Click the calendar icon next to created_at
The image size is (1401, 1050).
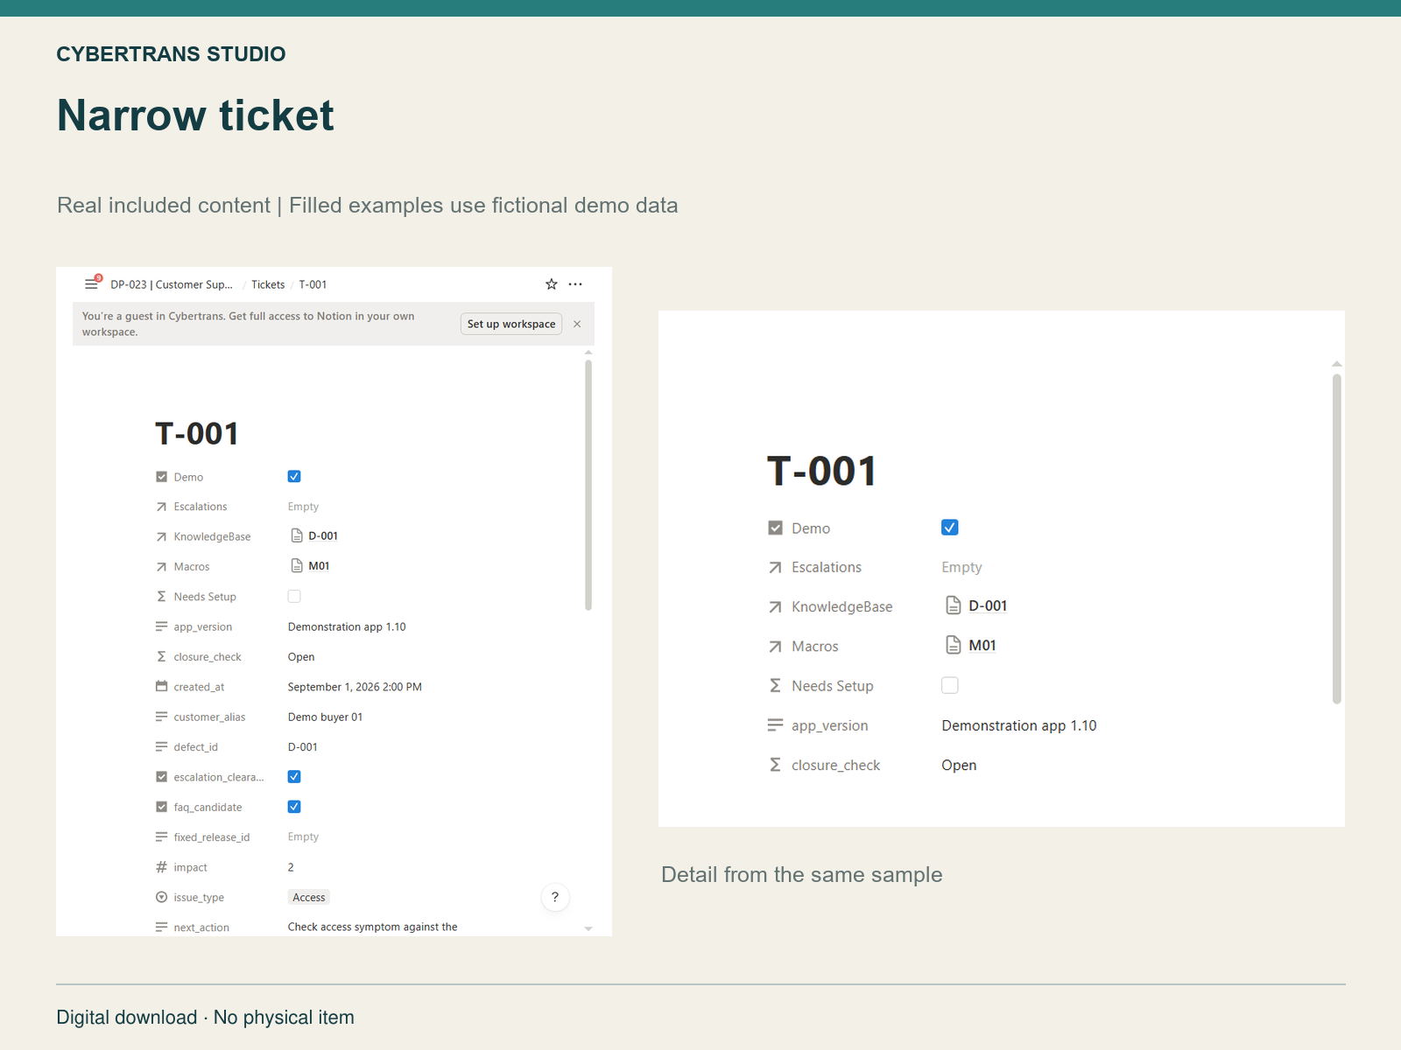pos(161,687)
